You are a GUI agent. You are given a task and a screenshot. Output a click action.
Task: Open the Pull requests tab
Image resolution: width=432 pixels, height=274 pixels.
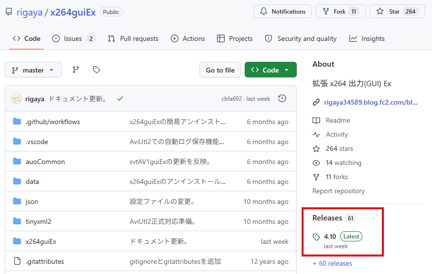tap(133, 38)
